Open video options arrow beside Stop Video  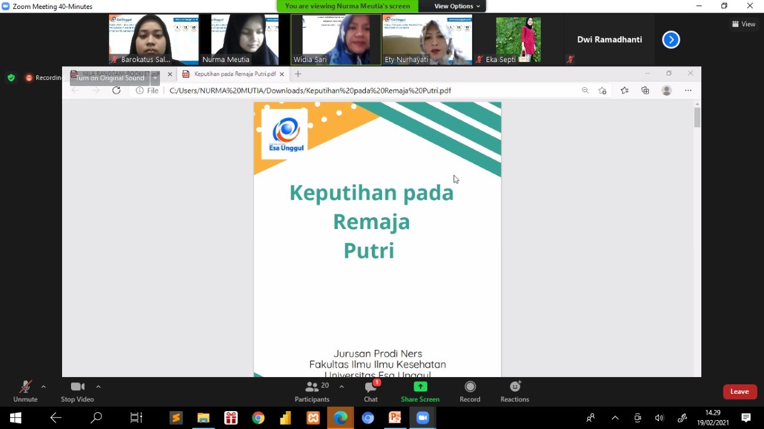(98, 387)
